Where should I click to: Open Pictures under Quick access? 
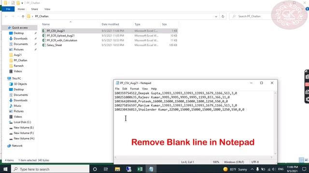coord(18,49)
